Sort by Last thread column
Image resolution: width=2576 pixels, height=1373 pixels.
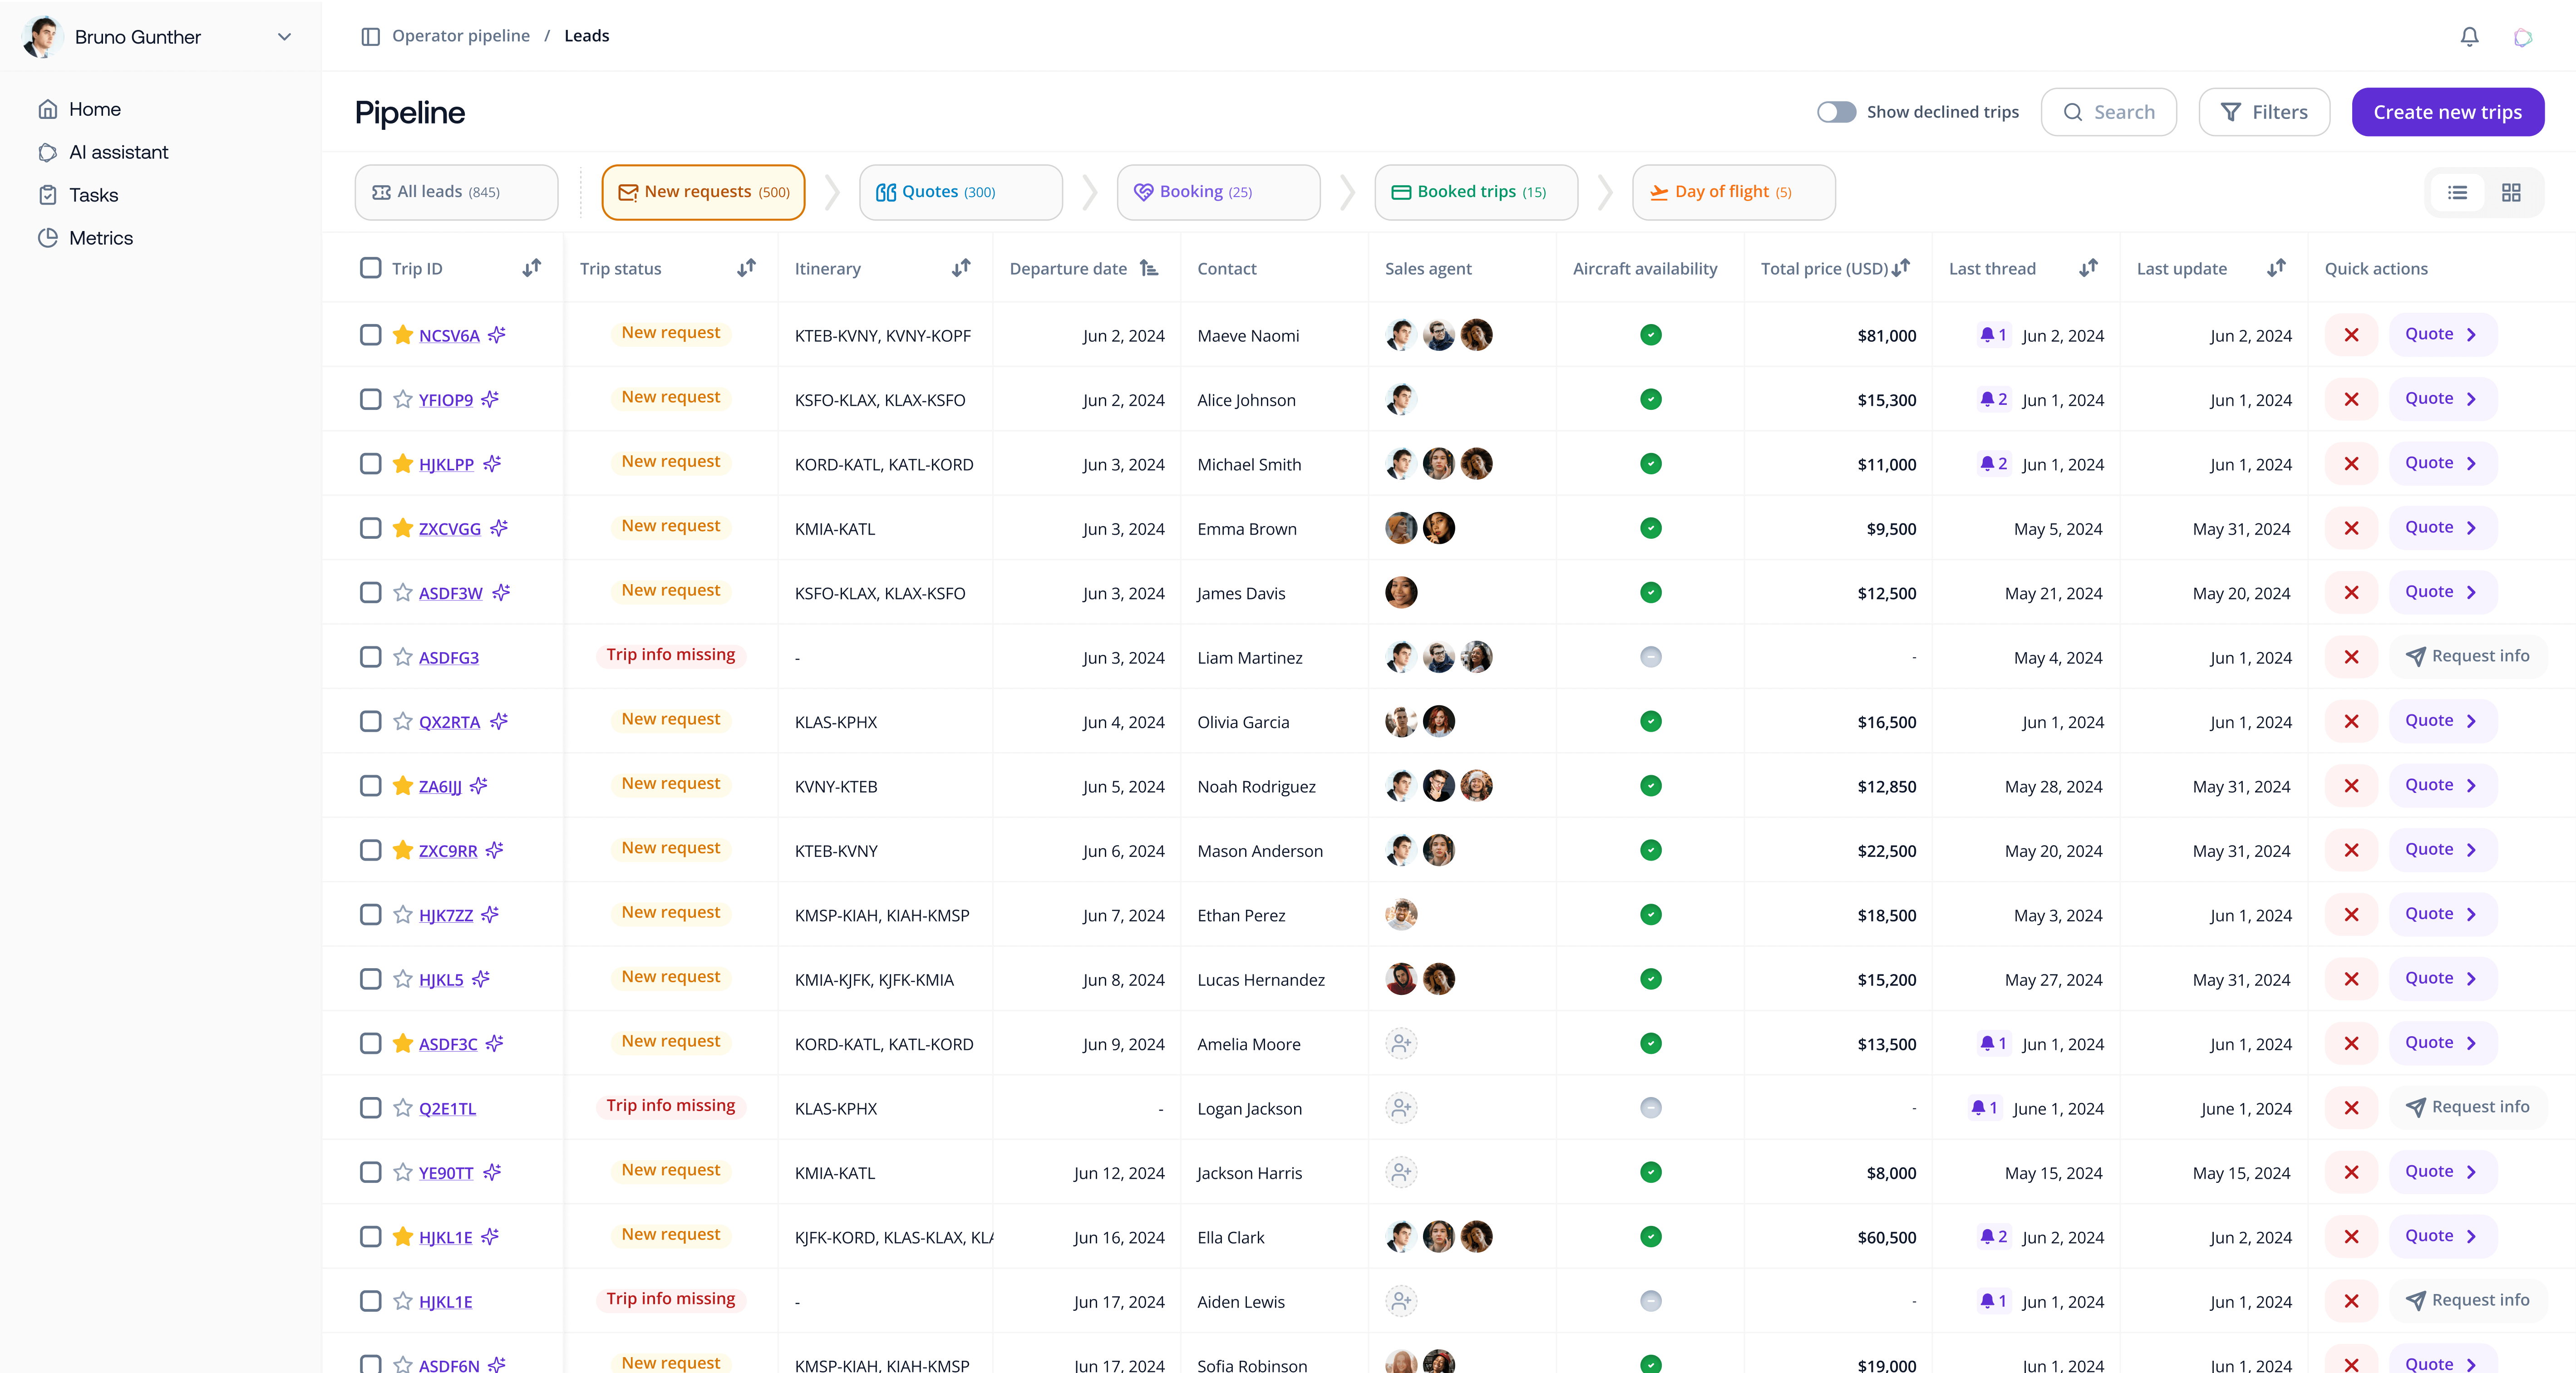[2088, 268]
